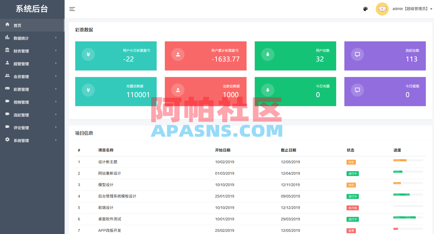The height and width of the screenshot is (234, 434).
Task: Click the admin avatar image
Action: pyautogui.click(x=382, y=9)
